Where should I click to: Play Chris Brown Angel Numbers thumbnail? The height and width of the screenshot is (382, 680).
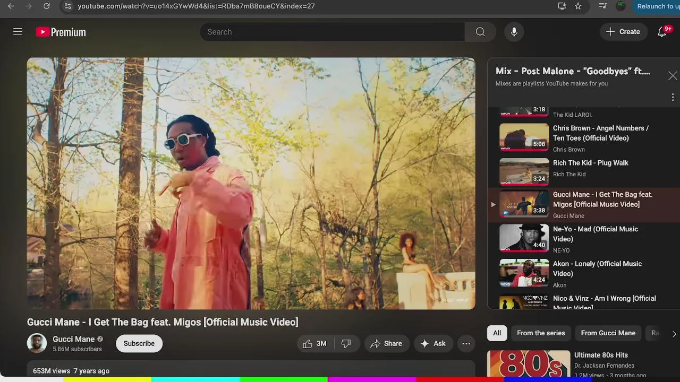524,137
